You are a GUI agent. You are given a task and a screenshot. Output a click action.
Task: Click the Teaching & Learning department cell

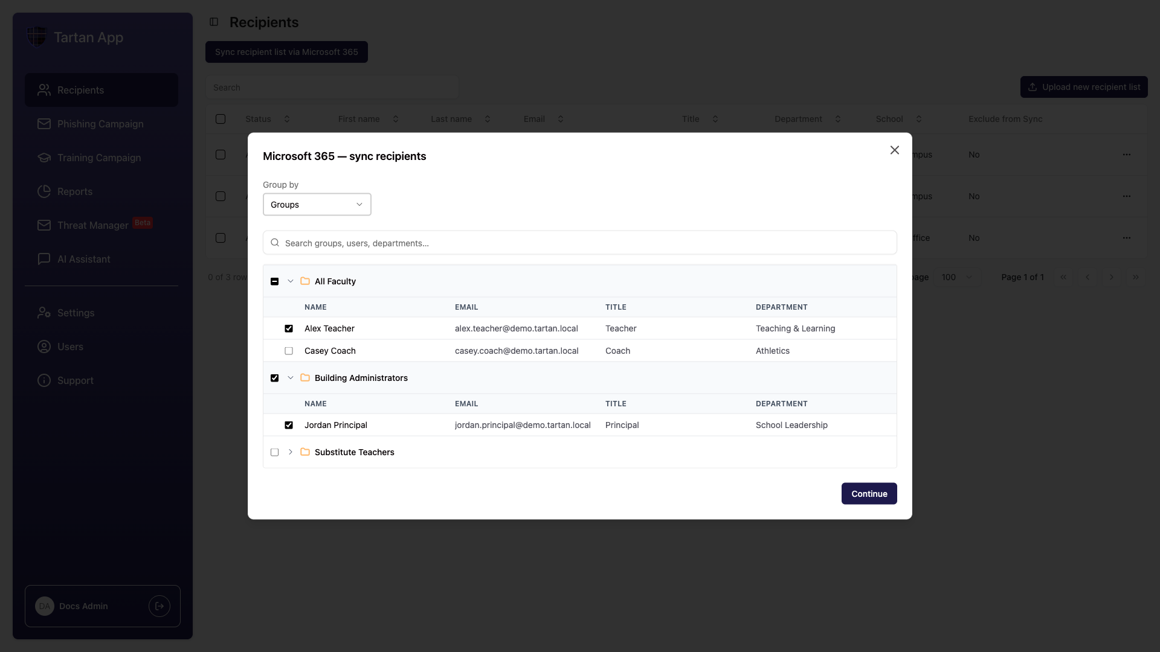796,328
